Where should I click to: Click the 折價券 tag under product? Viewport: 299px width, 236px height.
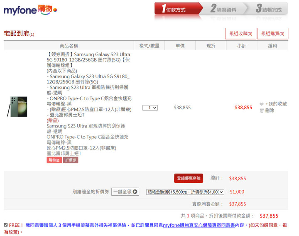coord(71,160)
